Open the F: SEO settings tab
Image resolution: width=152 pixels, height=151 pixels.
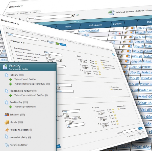[x=61, y=40]
